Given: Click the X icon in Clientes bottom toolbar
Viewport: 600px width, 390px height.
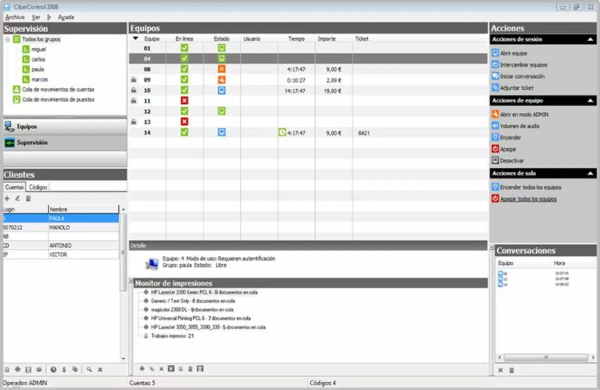Looking at the screenshot, I should point(100,370).
